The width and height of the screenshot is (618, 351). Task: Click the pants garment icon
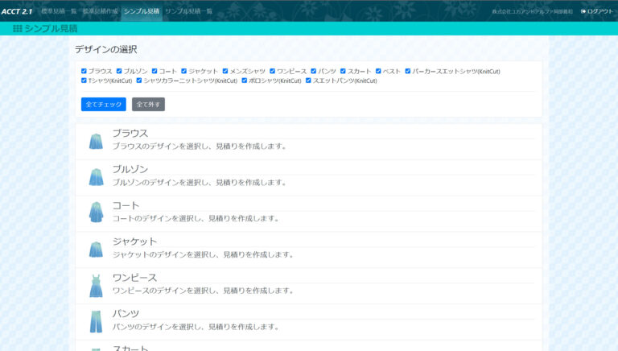point(96,321)
